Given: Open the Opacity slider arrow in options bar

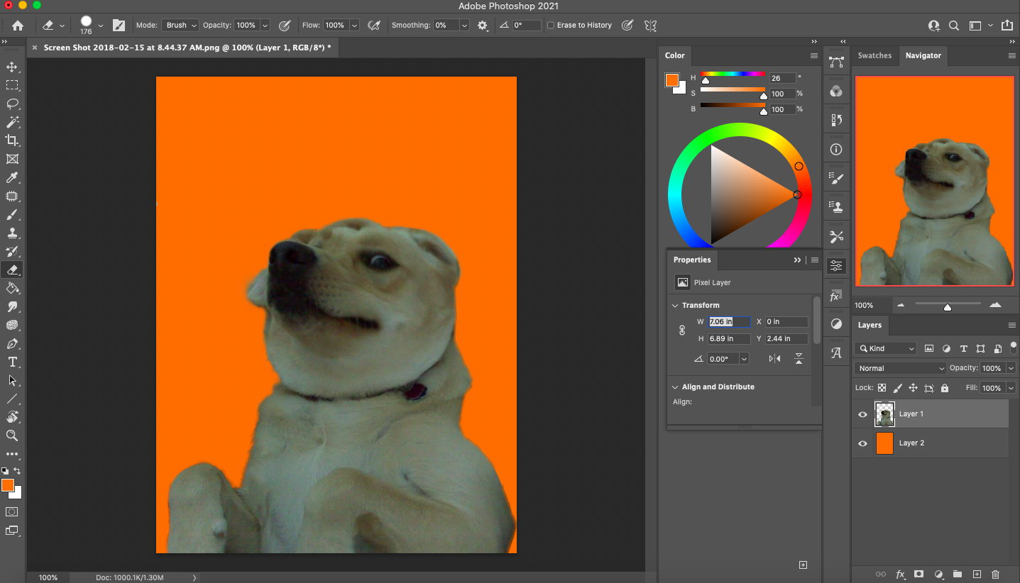Looking at the screenshot, I should tap(265, 26).
